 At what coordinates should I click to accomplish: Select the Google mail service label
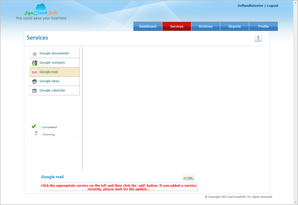tap(49, 72)
